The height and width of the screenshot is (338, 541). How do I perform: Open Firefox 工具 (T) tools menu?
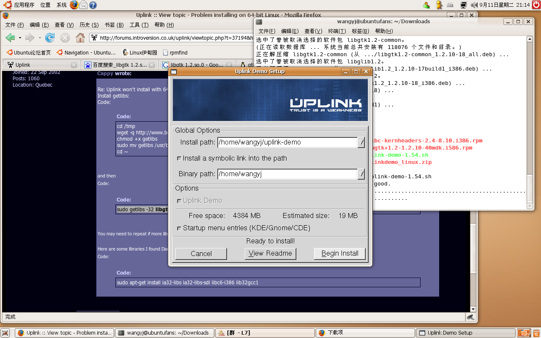(x=139, y=25)
